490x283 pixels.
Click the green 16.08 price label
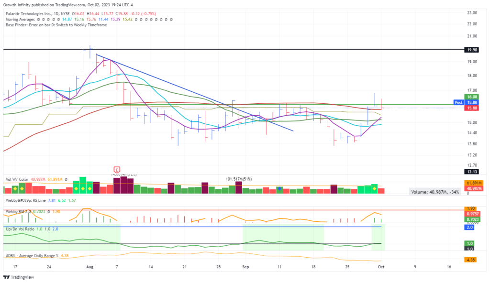click(471, 97)
